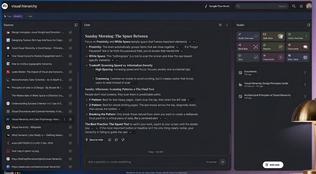Image resolution: width=316 pixels, height=174 pixels.
Task: Click into the top Search field
Action: [262, 6]
